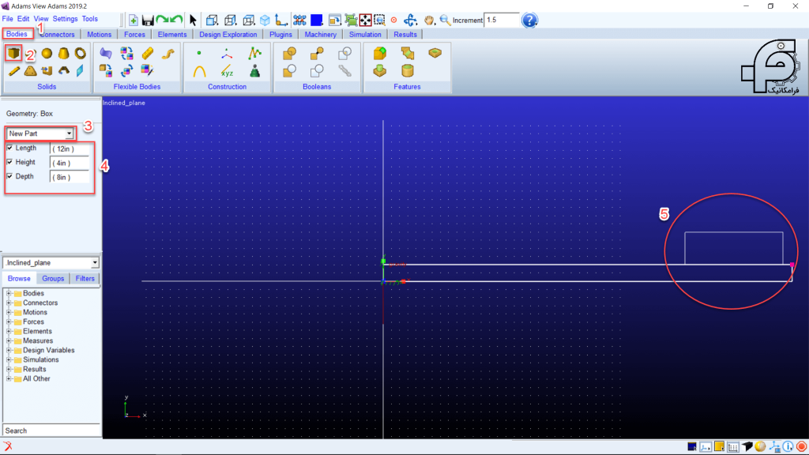
Task: Click the grid toggle icon in status bar
Action: [x=732, y=447]
